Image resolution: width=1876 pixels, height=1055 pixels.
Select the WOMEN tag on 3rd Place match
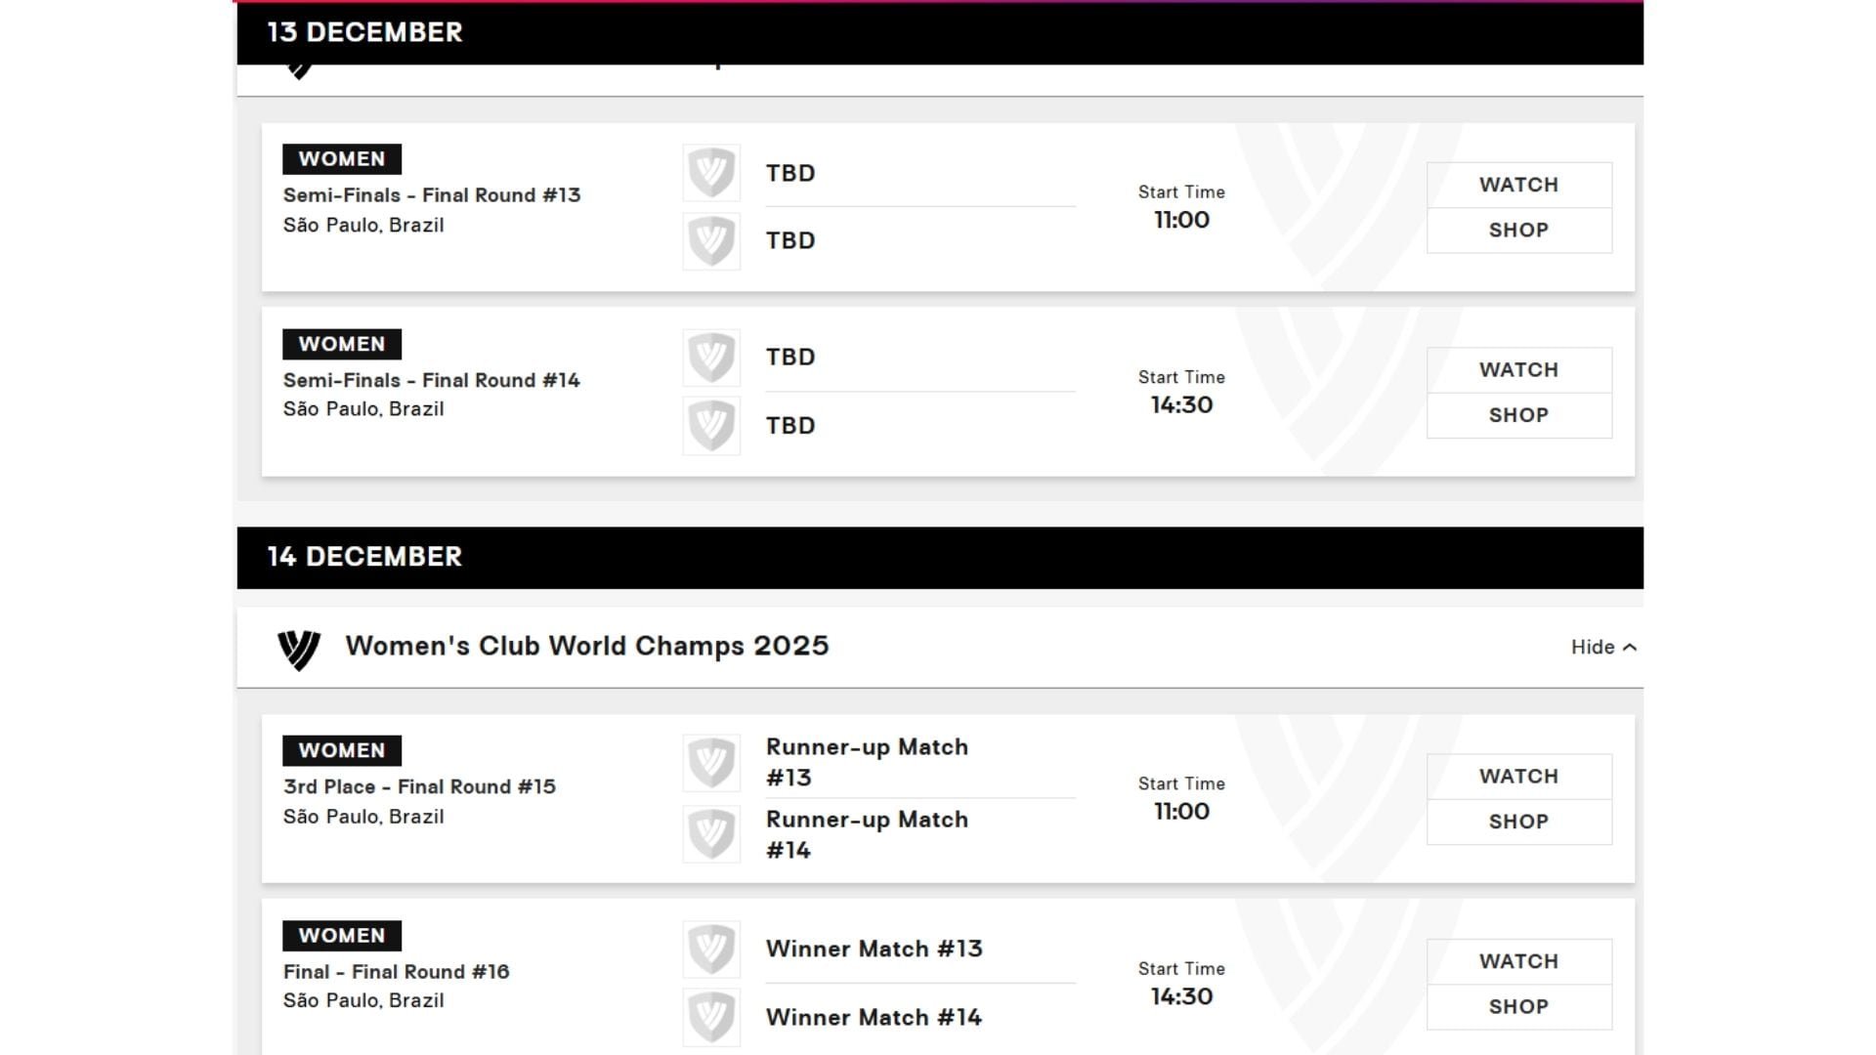pyautogui.click(x=341, y=750)
